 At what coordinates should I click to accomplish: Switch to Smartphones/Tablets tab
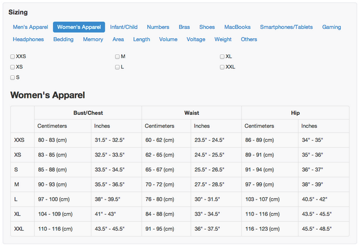[286, 27]
